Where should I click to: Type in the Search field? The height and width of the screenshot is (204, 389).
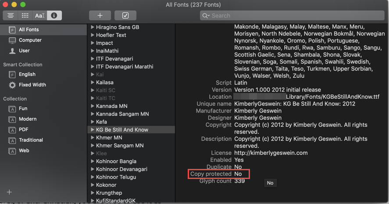pyautogui.click(x=294, y=16)
